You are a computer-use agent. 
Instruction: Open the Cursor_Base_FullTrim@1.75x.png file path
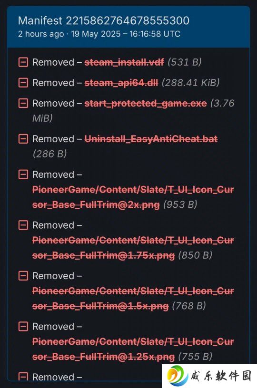133,248
